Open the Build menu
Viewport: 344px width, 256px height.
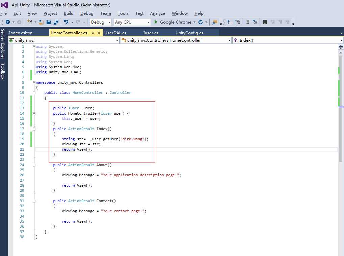pos(69,13)
